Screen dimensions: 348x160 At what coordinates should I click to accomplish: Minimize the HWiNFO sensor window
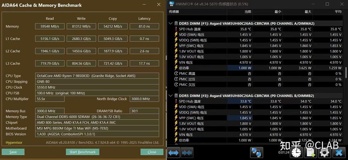(313, 4)
